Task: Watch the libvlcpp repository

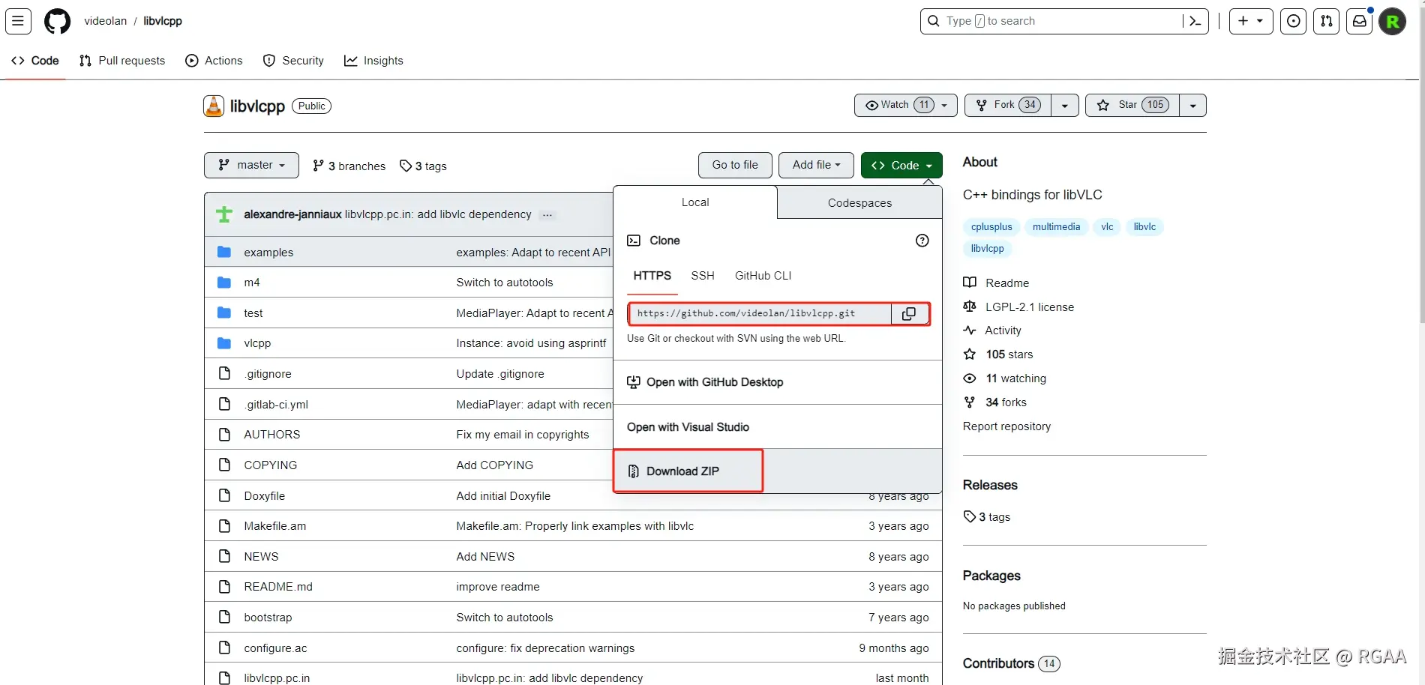Action: tap(906, 105)
